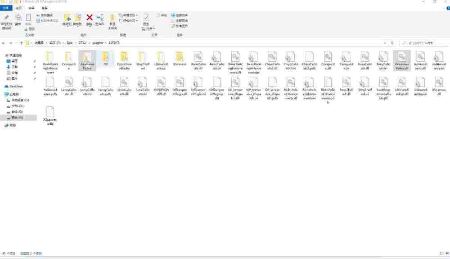Viewport: 450px width, 259px height.
Task: Select the XScanner.pdb file in the last row
Action: point(50,116)
